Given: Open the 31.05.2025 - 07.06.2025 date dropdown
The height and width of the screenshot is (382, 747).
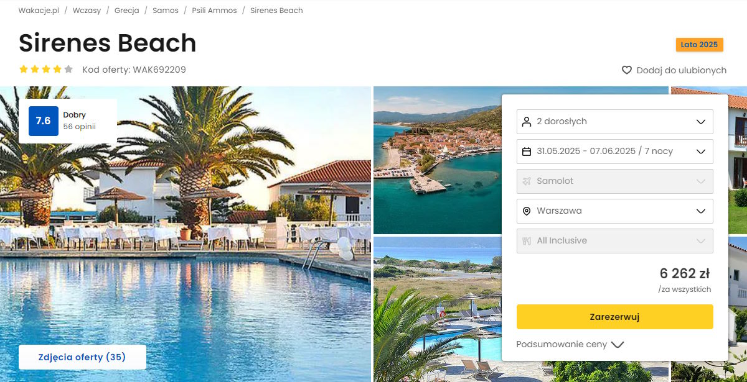Looking at the screenshot, I should tap(615, 151).
